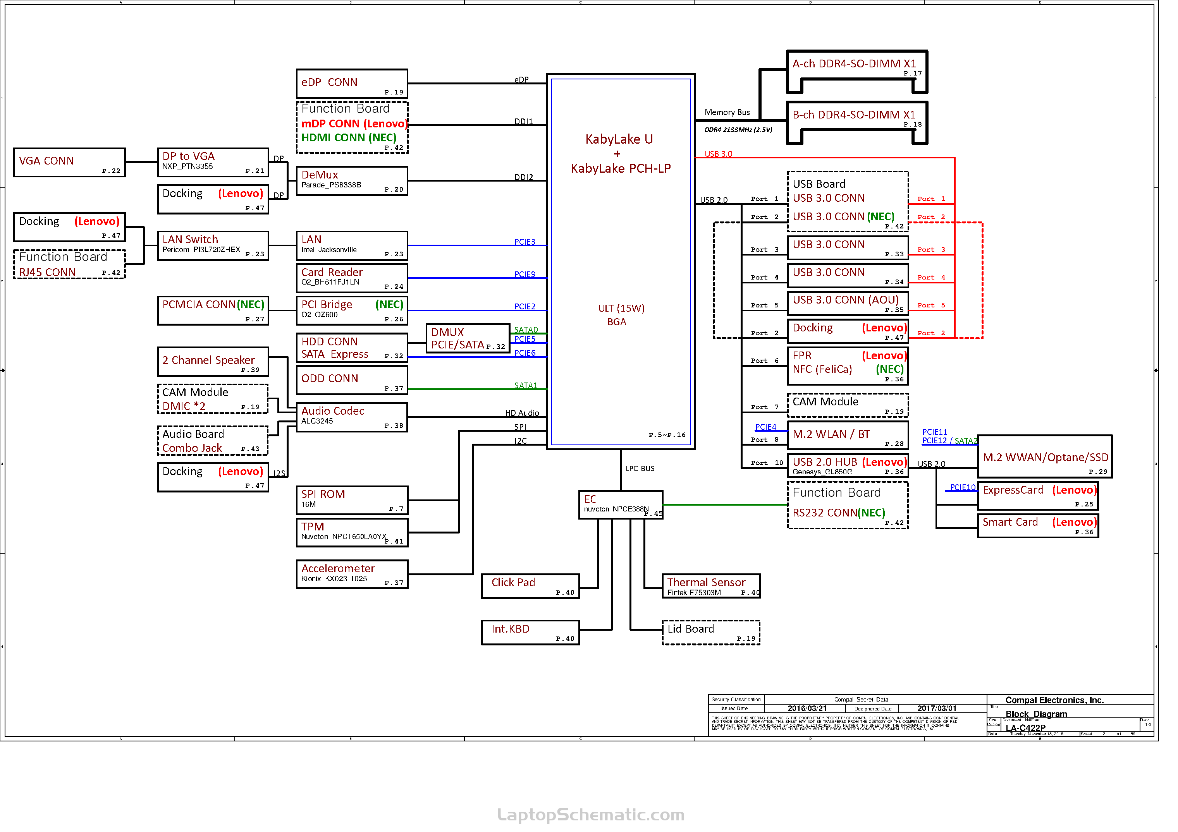Select the Function Board RJ45 CONN block
1178x832 pixels.
pos(69,264)
